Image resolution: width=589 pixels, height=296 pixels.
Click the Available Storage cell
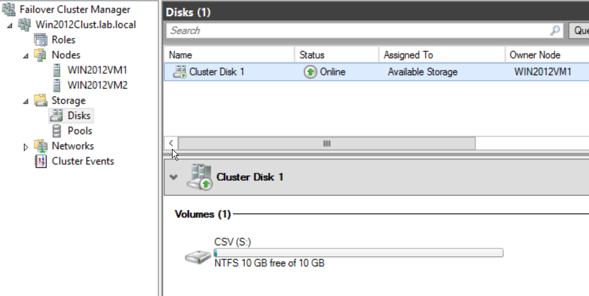[x=423, y=72]
